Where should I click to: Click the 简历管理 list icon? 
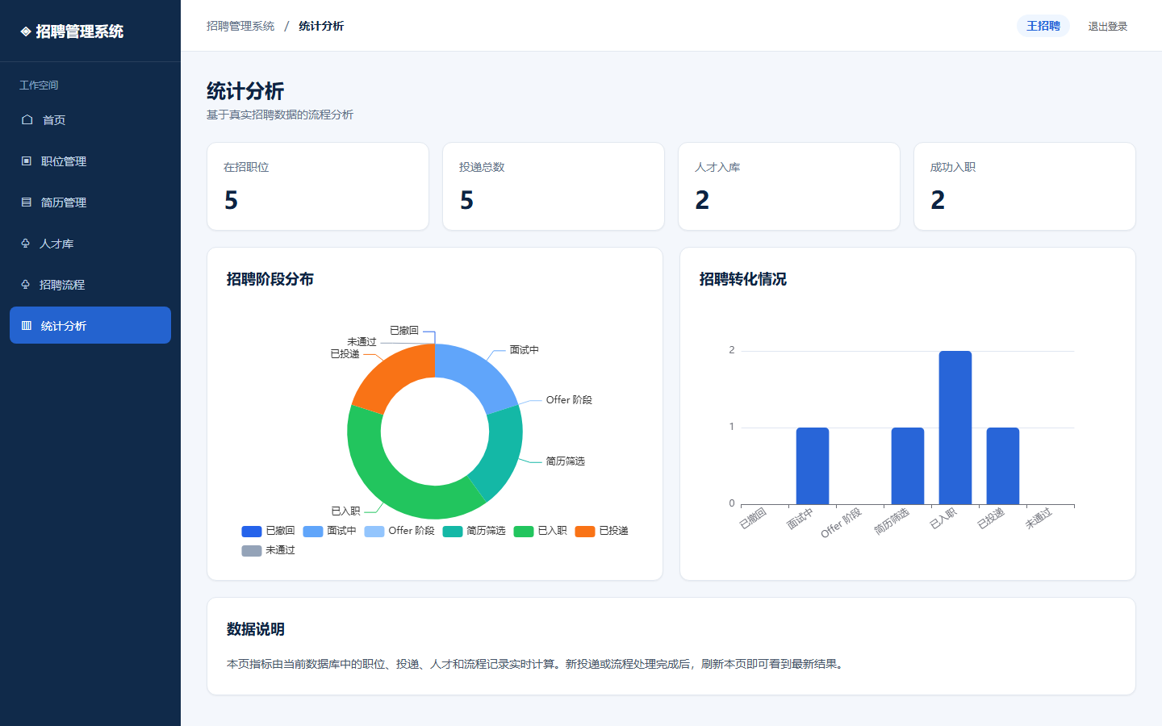click(27, 202)
